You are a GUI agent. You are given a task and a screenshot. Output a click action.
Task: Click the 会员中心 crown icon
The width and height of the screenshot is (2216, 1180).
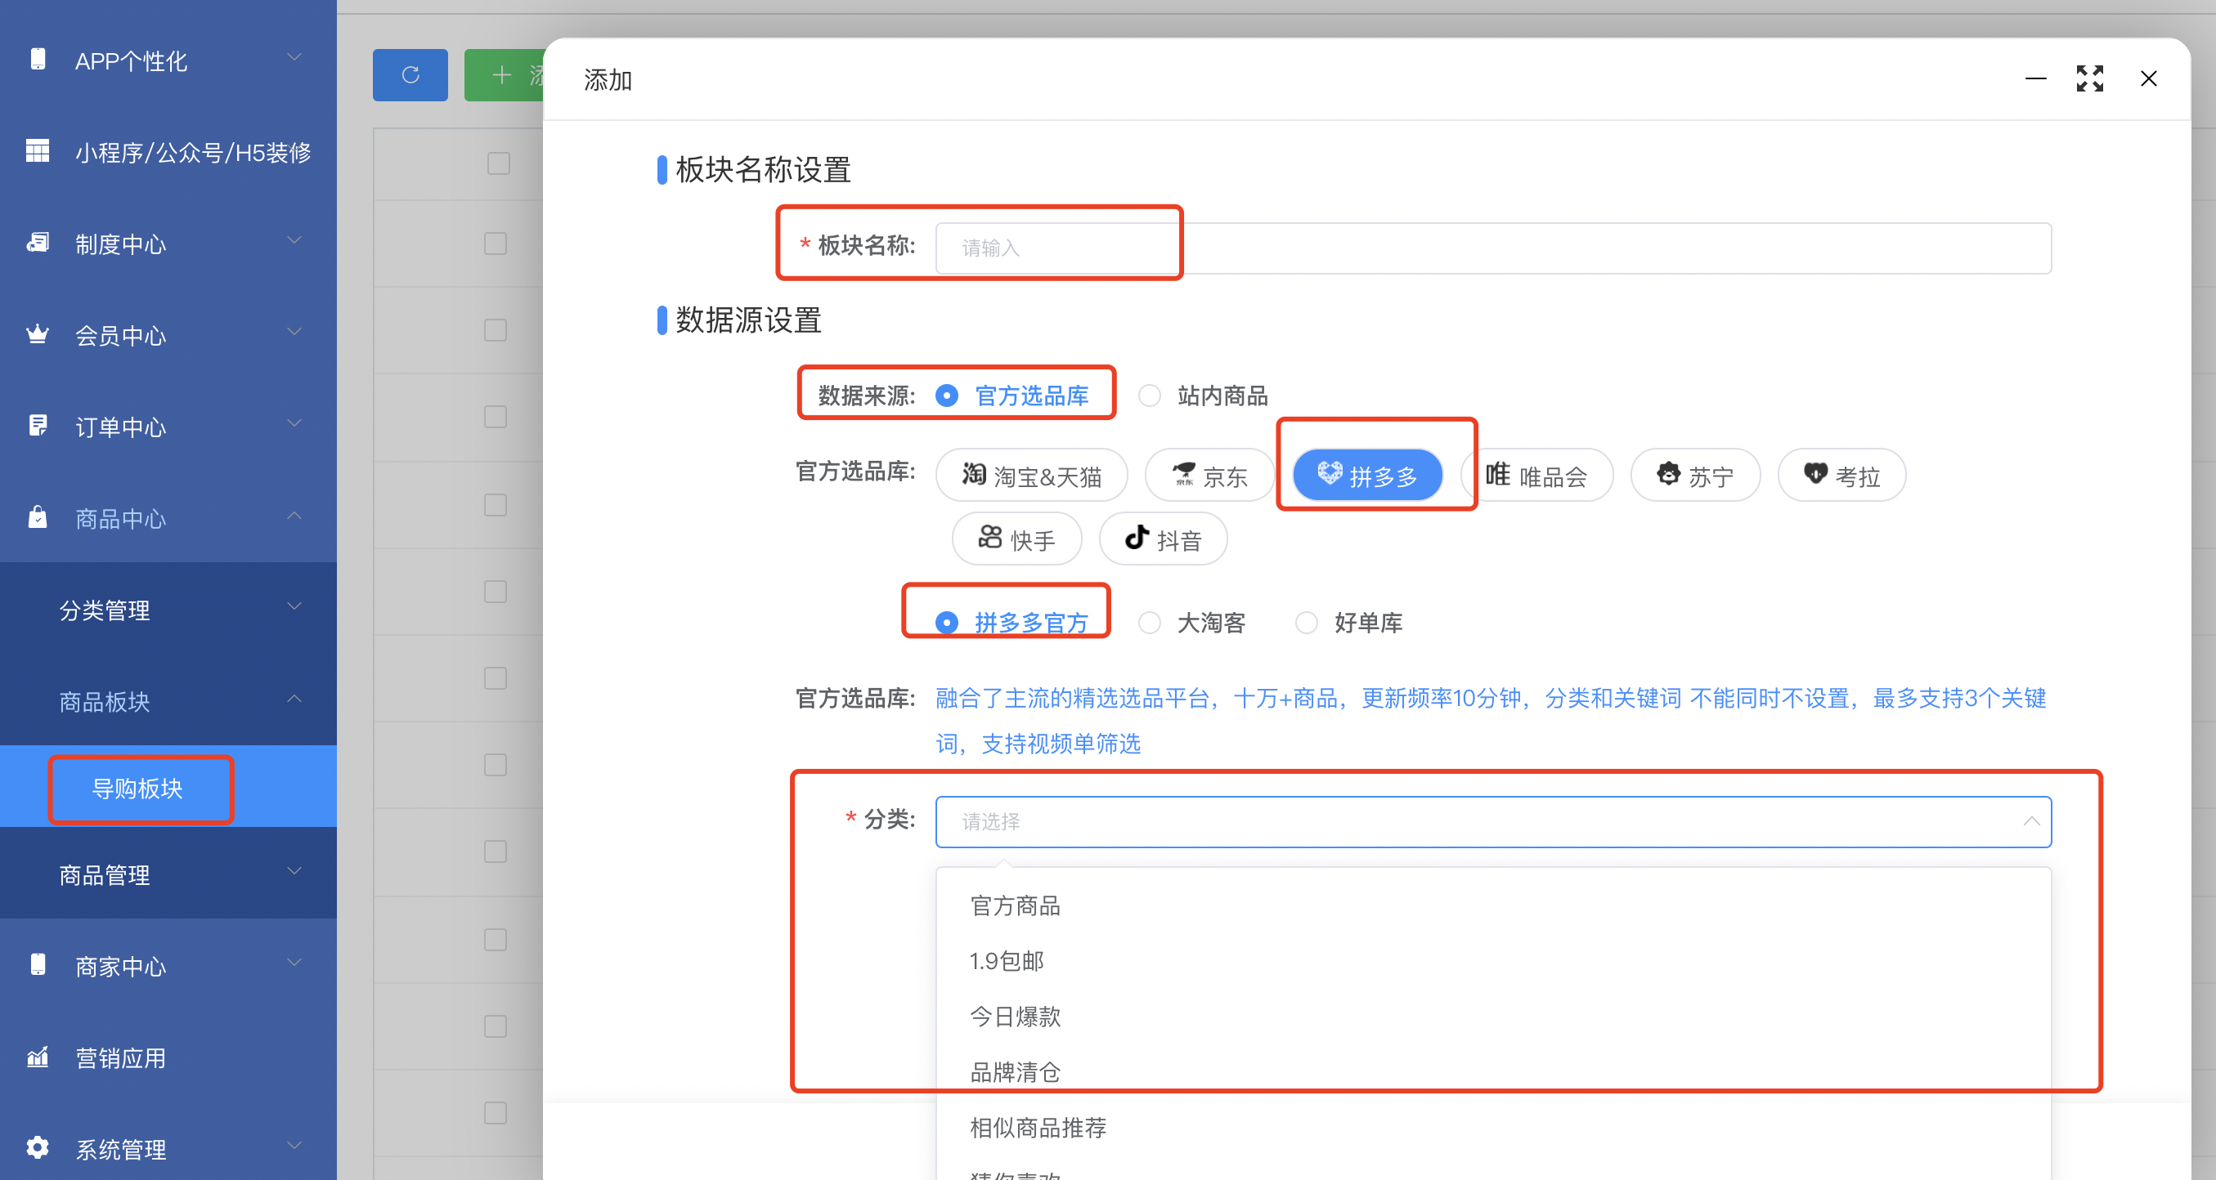point(37,334)
